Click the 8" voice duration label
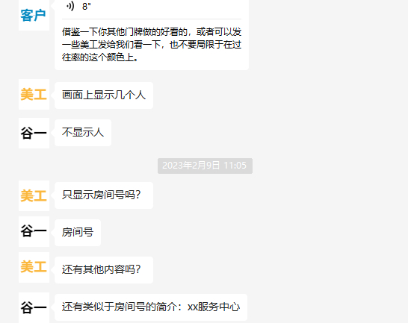 tap(87, 6)
